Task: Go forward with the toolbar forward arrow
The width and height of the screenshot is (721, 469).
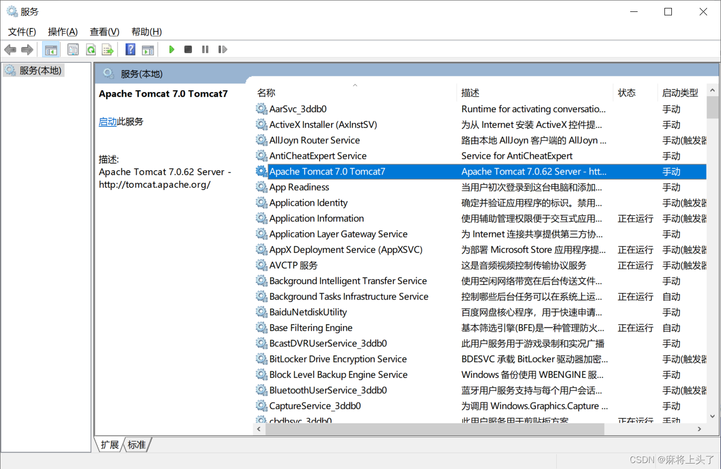Action: 27,50
